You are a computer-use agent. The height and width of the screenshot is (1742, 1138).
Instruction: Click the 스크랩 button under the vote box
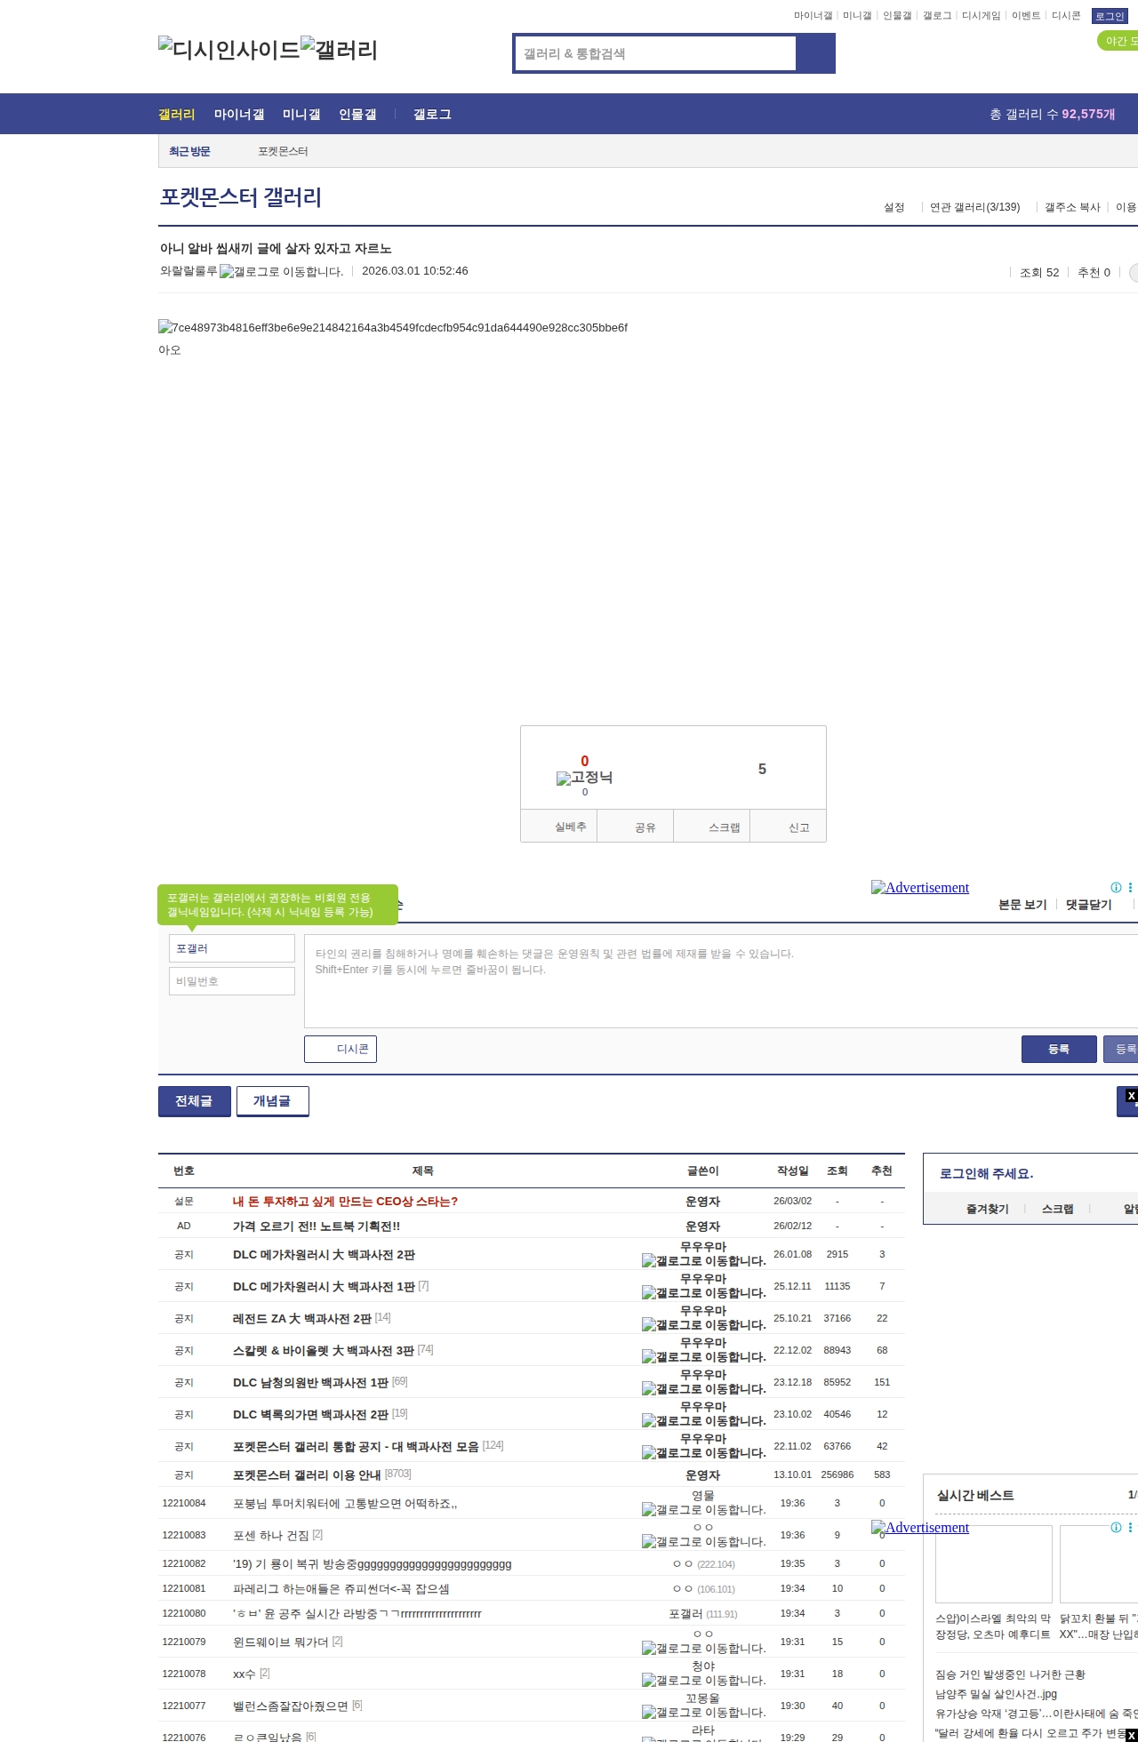pyautogui.click(x=712, y=827)
